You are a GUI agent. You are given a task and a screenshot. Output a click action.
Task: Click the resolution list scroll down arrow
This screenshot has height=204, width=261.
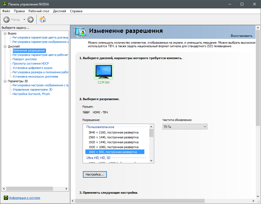pyautogui.click(x=151, y=161)
